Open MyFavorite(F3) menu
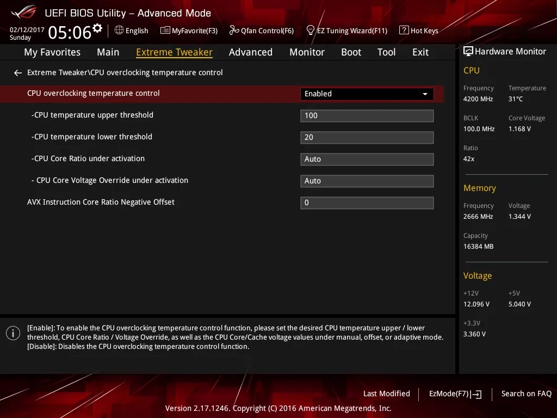 pos(195,31)
